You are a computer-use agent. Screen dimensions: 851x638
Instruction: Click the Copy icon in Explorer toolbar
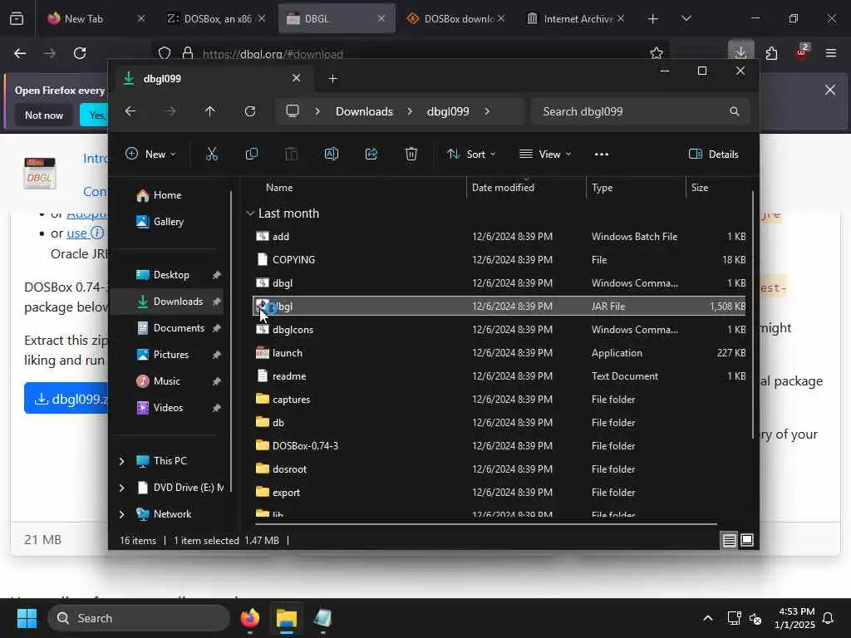click(251, 154)
